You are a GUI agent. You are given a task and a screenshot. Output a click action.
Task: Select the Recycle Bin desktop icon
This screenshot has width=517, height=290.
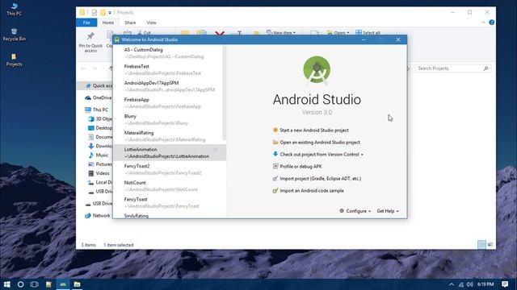pyautogui.click(x=14, y=35)
